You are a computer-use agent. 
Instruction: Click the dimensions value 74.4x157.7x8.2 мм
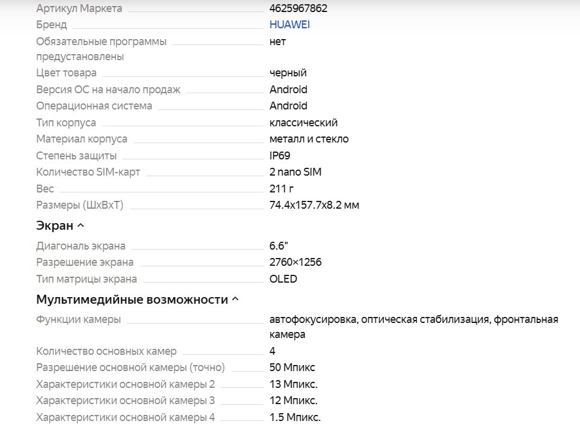pyautogui.click(x=314, y=205)
